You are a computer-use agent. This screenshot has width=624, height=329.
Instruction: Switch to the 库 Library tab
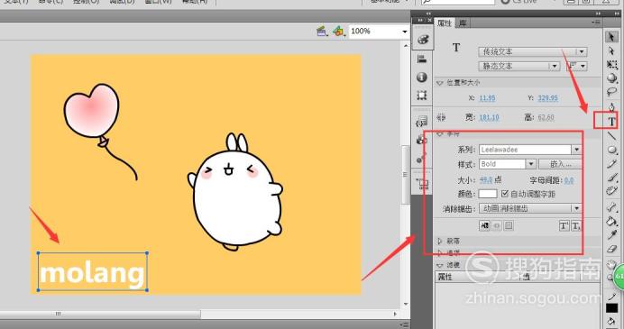pos(463,23)
